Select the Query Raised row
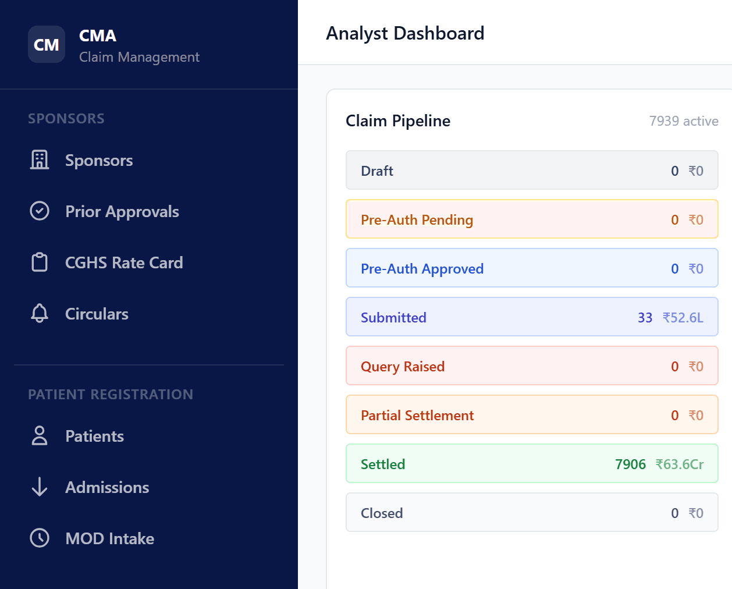The image size is (732, 589). [x=532, y=366]
